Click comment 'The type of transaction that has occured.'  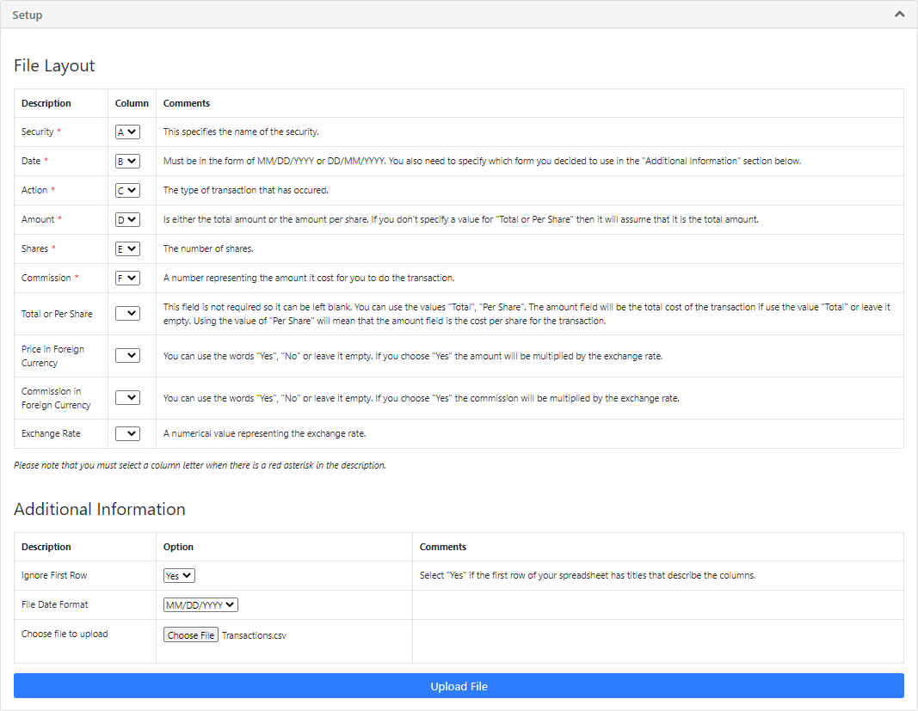point(246,190)
